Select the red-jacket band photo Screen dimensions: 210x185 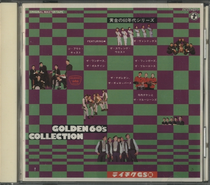click(x=145, y=81)
